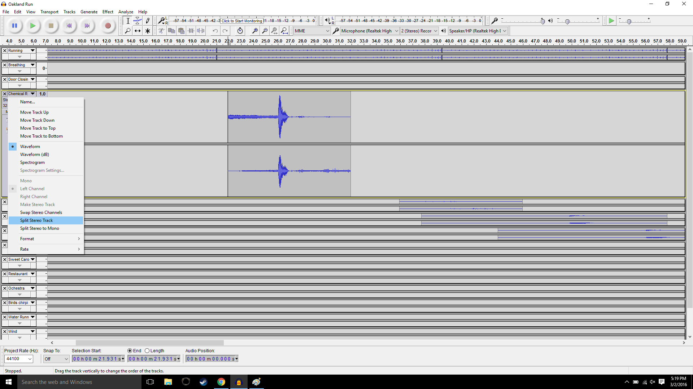Click the Silence Audio toolbar icon
The image size is (693, 389).
pos(201,31)
